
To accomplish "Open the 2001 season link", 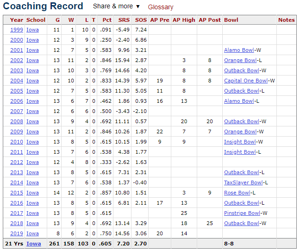I will tap(17, 50).
